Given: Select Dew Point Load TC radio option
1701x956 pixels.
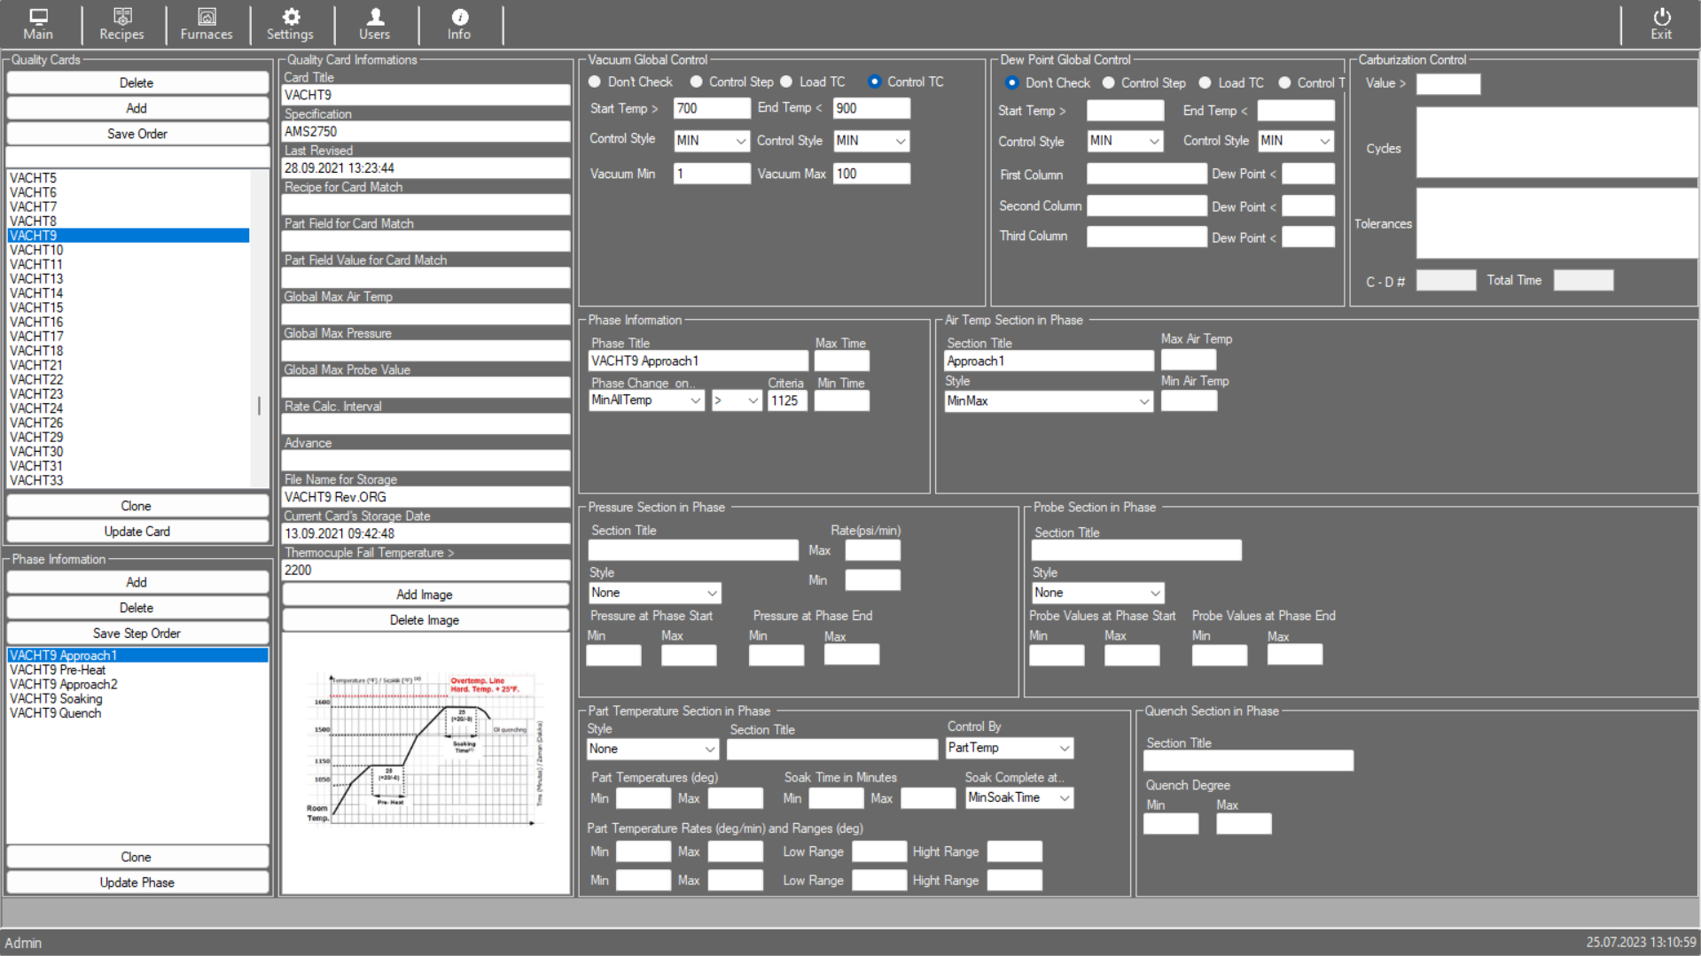Looking at the screenshot, I should tap(1205, 82).
